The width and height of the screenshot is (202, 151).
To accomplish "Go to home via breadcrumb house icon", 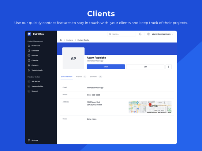I will [61, 40].
